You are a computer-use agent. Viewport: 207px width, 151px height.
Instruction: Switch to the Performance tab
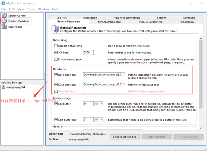(187, 22)
